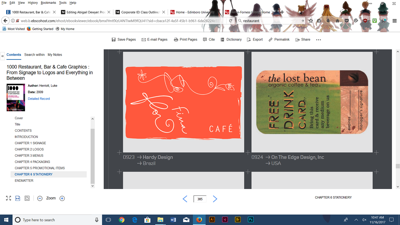This screenshot has width=400, height=225.
Task: Enter full screen viewer mode
Action: [x=8, y=198]
